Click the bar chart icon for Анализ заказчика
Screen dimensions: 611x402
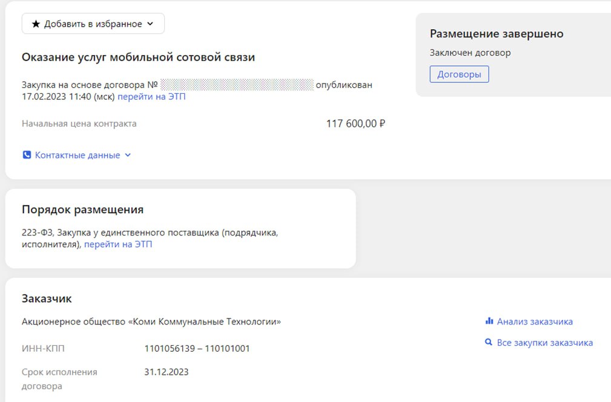click(489, 321)
